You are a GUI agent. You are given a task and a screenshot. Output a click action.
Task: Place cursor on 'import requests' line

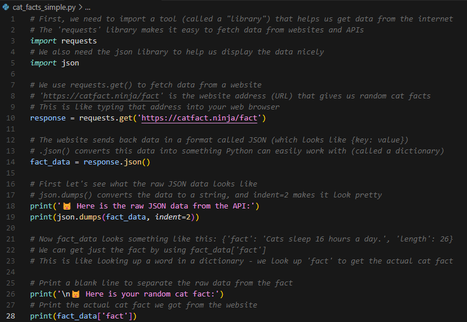click(64, 41)
